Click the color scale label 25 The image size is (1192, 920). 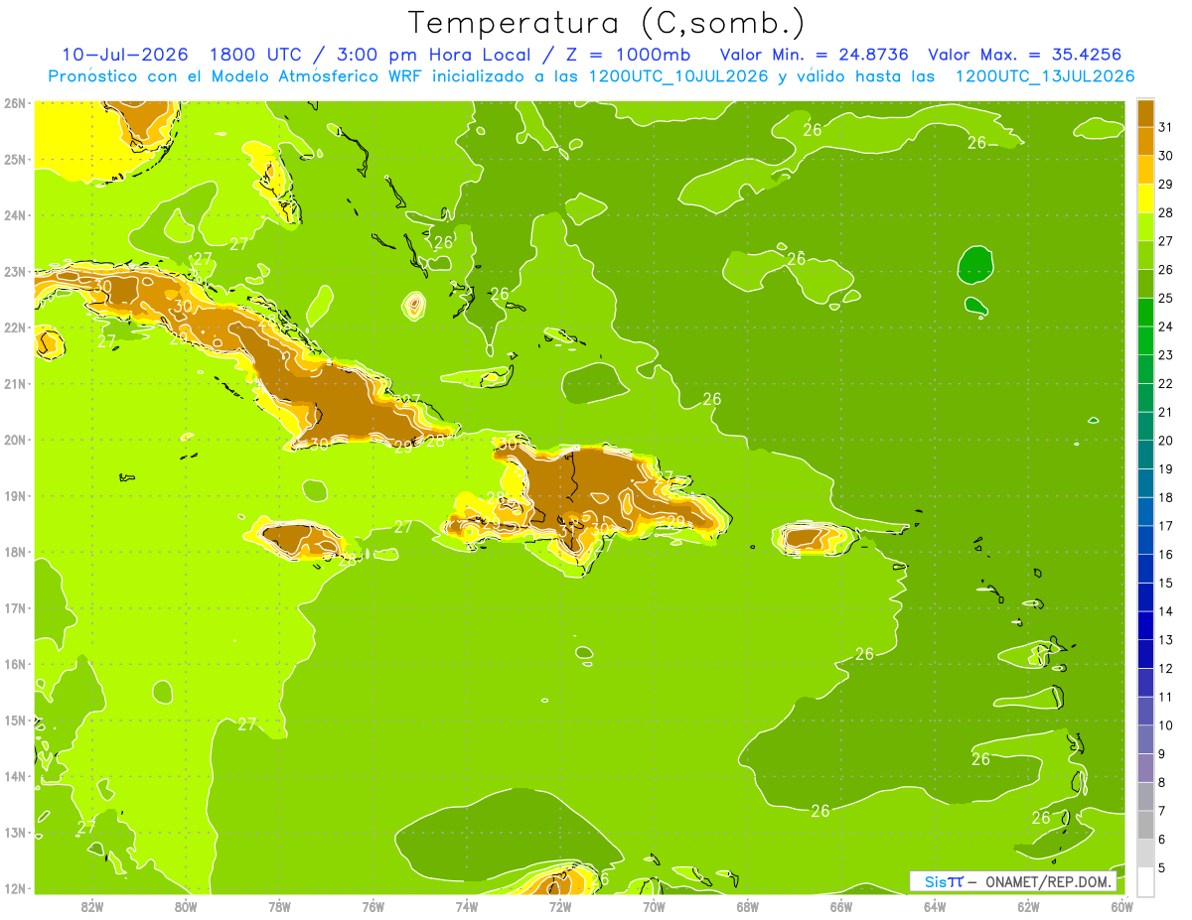[1166, 298]
